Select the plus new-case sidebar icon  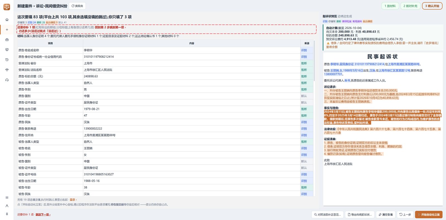tap(7, 30)
